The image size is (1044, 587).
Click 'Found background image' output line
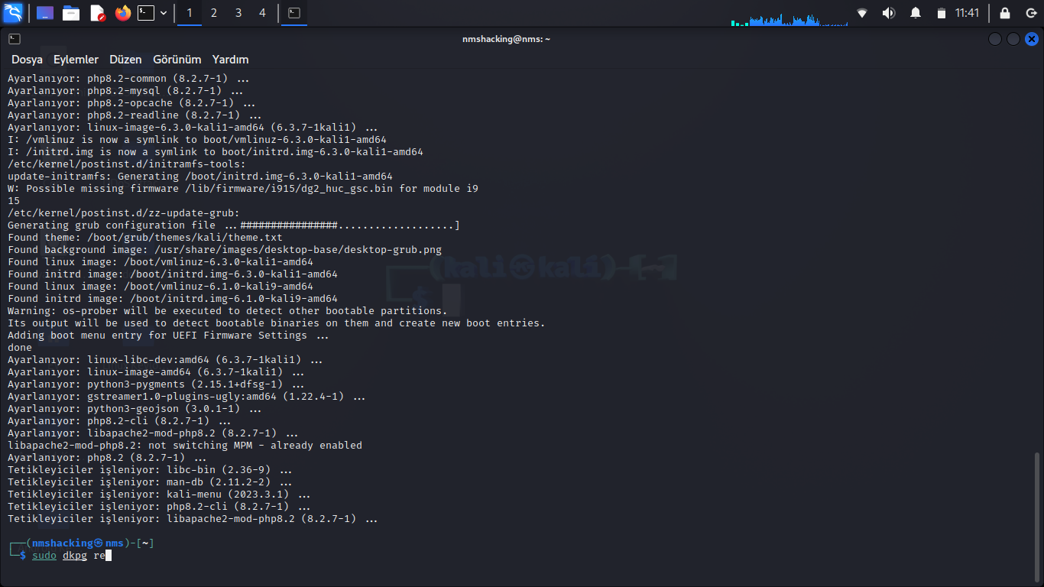pos(225,250)
